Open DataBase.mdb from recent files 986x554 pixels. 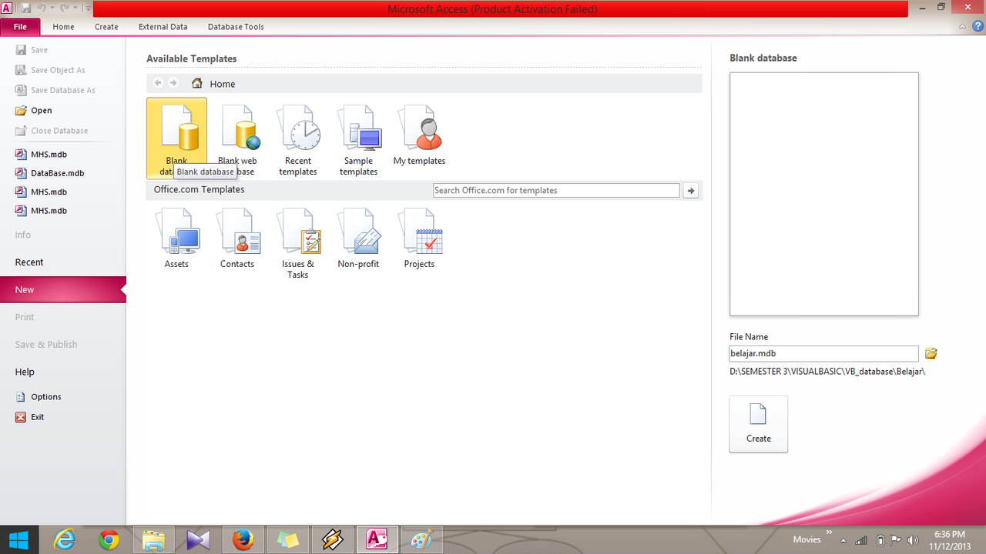pyautogui.click(x=57, y=173)
